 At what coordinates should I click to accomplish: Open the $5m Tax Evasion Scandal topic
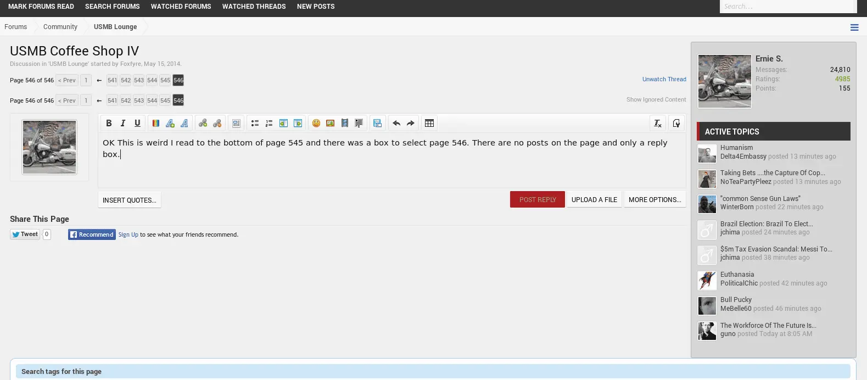coord(776,249)
